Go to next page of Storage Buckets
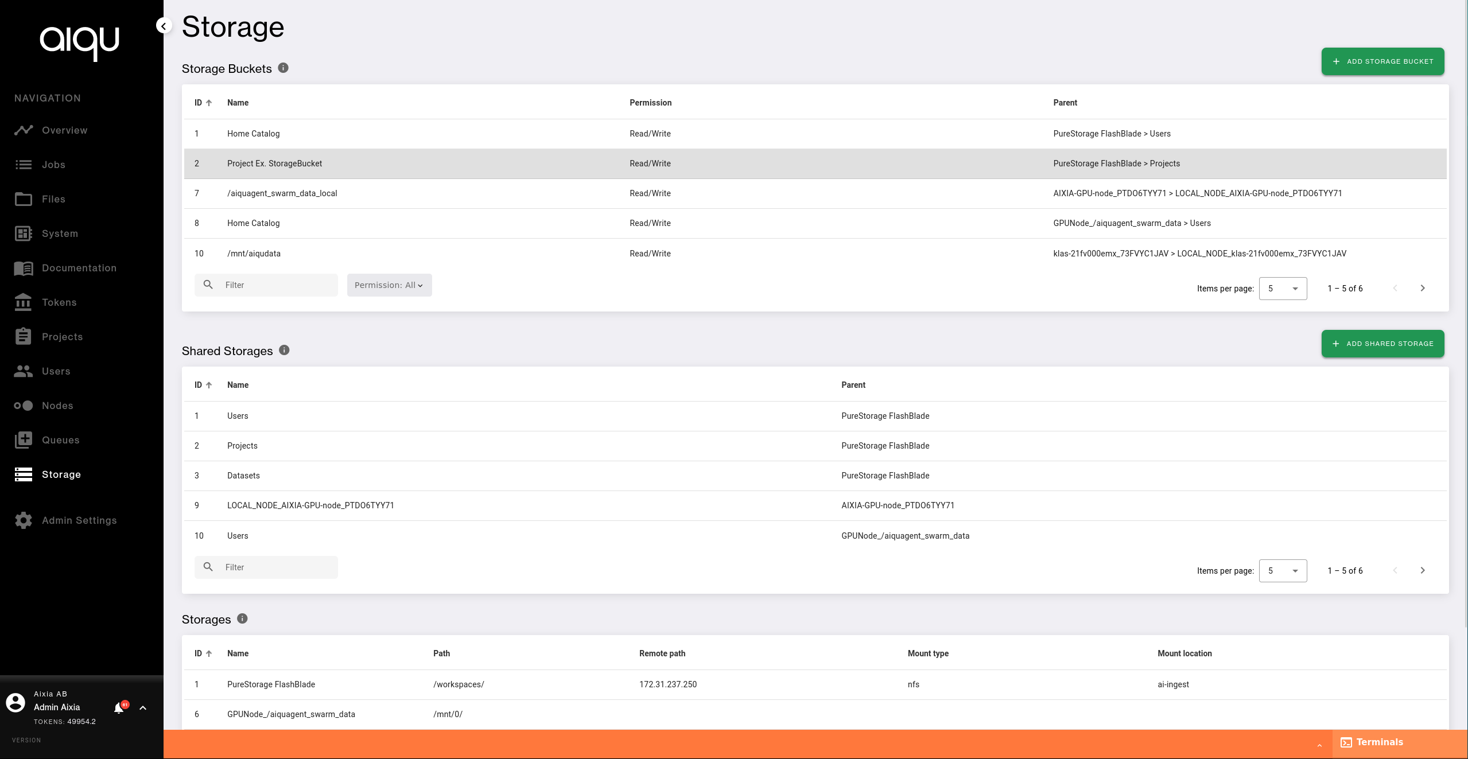This screenshot has width=1468, height=759. [1423, 288]
